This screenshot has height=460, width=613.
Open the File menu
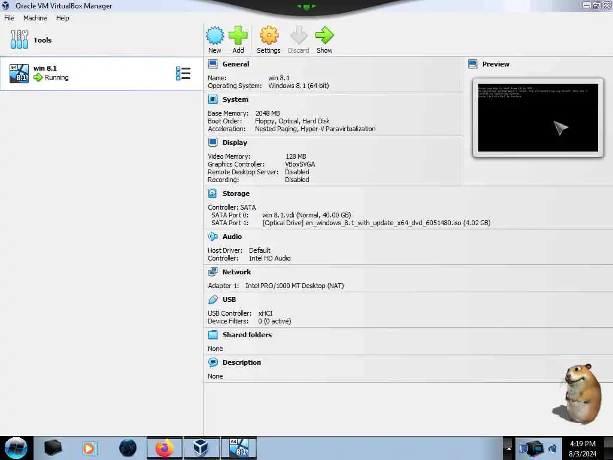(x=9, y=18)
